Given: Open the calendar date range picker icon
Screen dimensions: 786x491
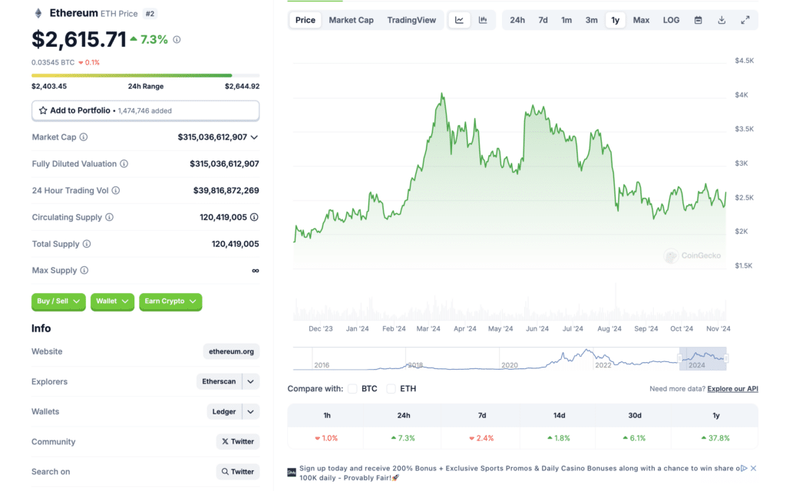Looking at the screenshot, I should tap(698, 20).
